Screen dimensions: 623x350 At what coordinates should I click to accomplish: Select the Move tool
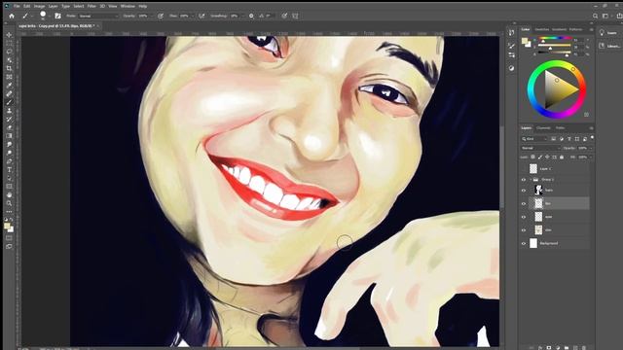click(x=9, y=35)
